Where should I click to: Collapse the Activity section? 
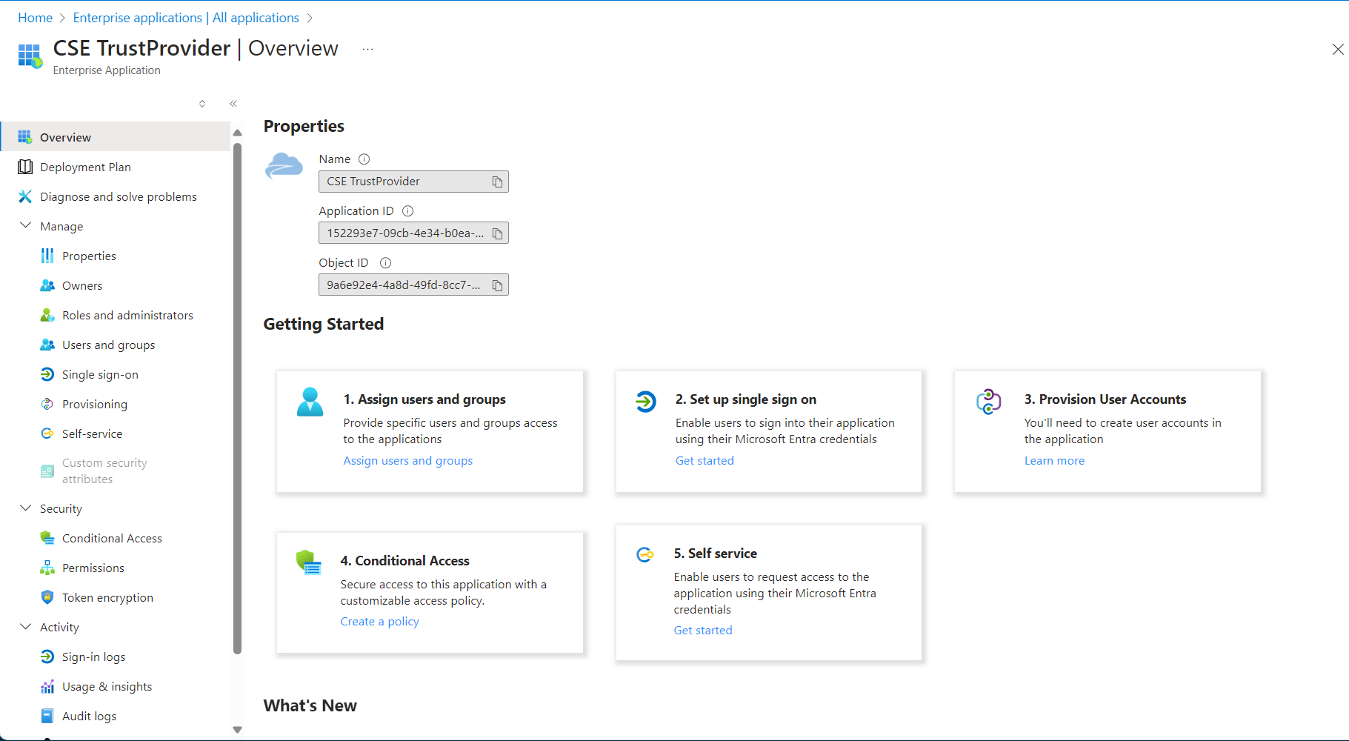coord(26,627)
